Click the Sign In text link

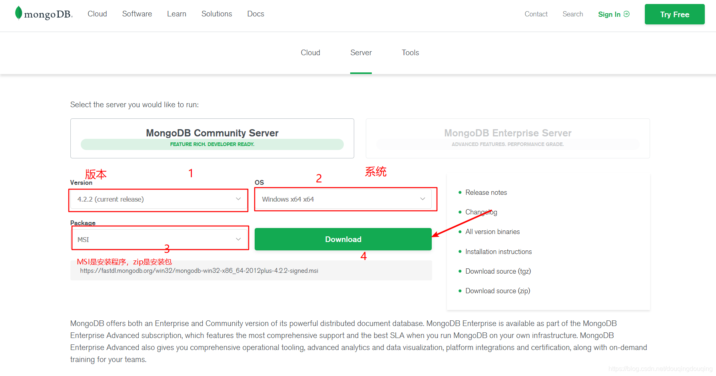609,14
